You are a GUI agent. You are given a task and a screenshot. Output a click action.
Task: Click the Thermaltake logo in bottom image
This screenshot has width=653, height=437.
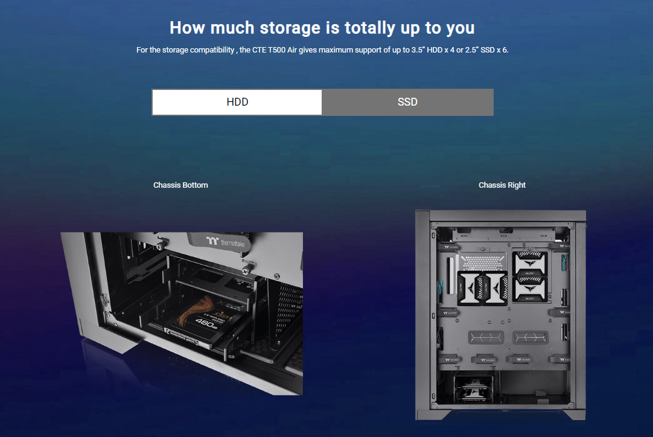225,241
